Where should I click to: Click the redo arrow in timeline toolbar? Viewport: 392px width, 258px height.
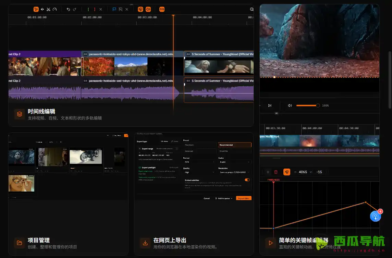tap(74, 9)
